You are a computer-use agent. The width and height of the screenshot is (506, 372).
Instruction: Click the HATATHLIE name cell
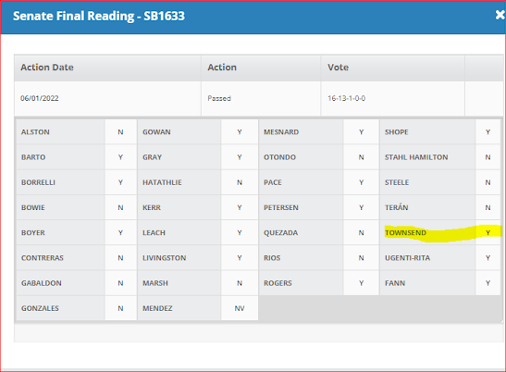click(179, 182)
